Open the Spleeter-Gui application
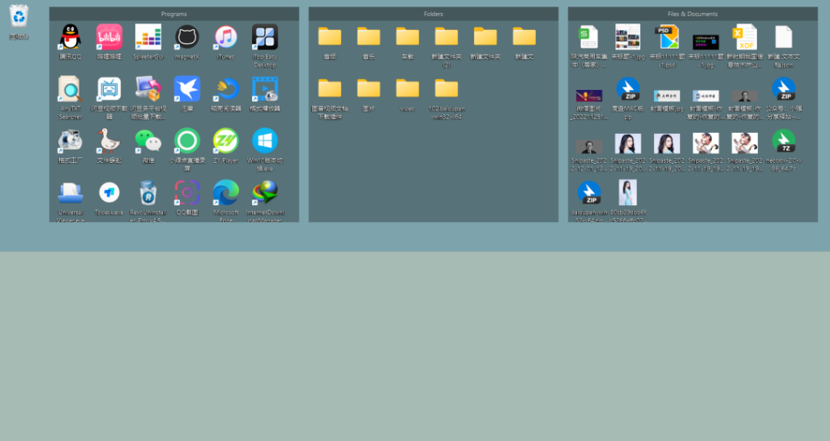830x441 pixels. (148, 37)
